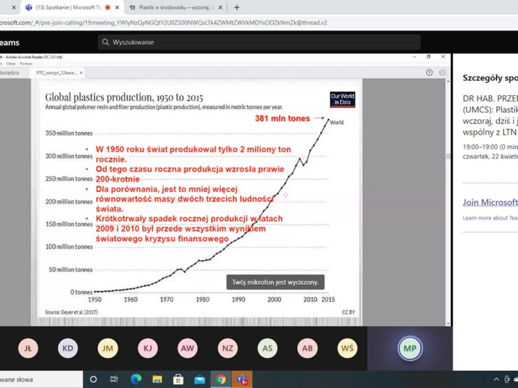Select participant avatar WŚ
Viewport: 518px width, 388px height.
pyautogui.click(x=347, y=349)
